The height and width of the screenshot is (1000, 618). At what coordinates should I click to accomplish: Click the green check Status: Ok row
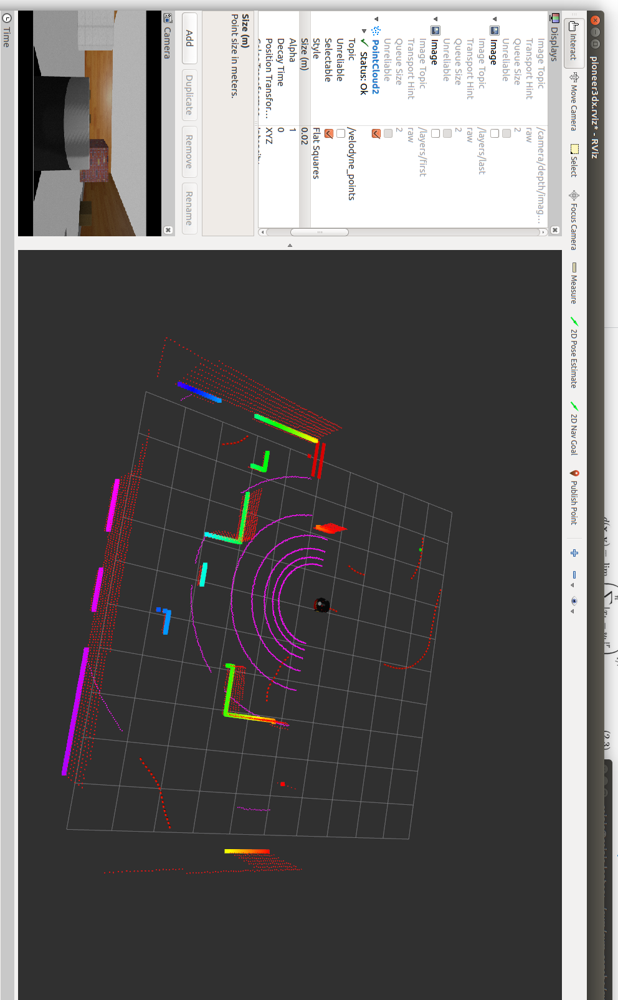364,67
